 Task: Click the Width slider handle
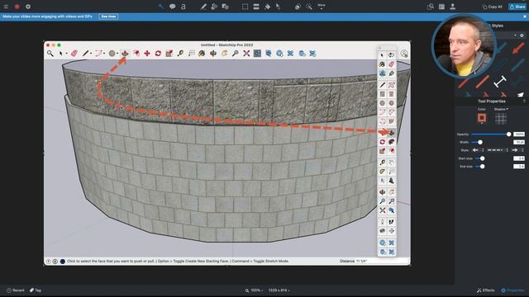click(480, 142)
